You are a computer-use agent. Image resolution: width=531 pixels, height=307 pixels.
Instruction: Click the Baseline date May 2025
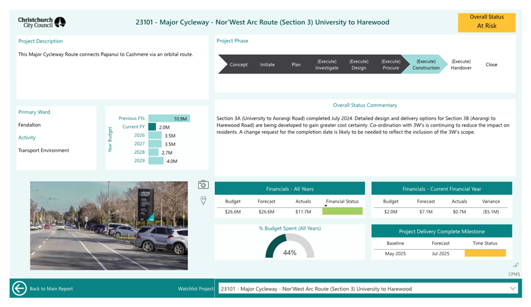tap(395, 253)
